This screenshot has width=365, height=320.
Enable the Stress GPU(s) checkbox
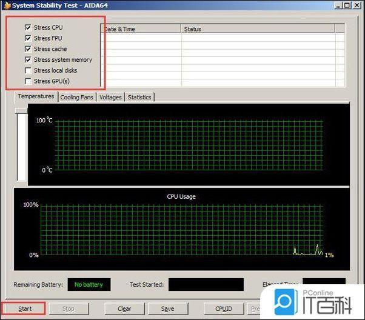click(28, 81)
